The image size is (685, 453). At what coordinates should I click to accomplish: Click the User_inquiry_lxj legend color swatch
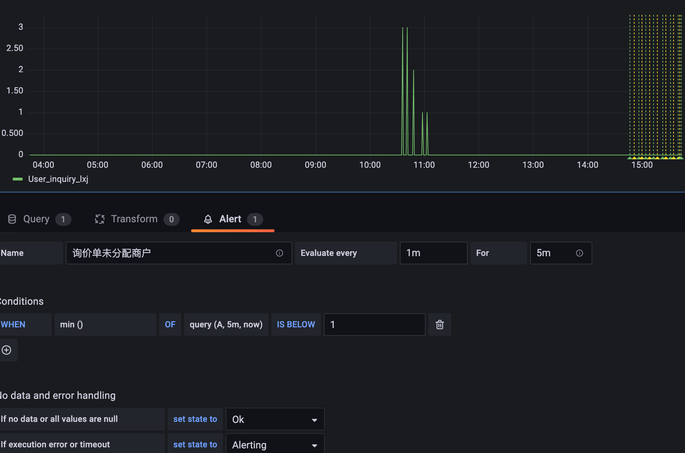coord(18,179)
